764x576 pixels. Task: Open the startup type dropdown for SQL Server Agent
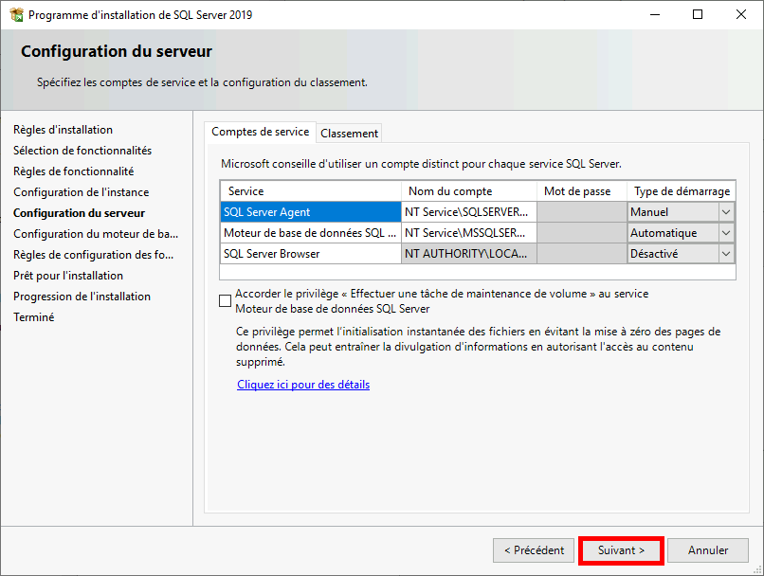[x=727, y=211]
